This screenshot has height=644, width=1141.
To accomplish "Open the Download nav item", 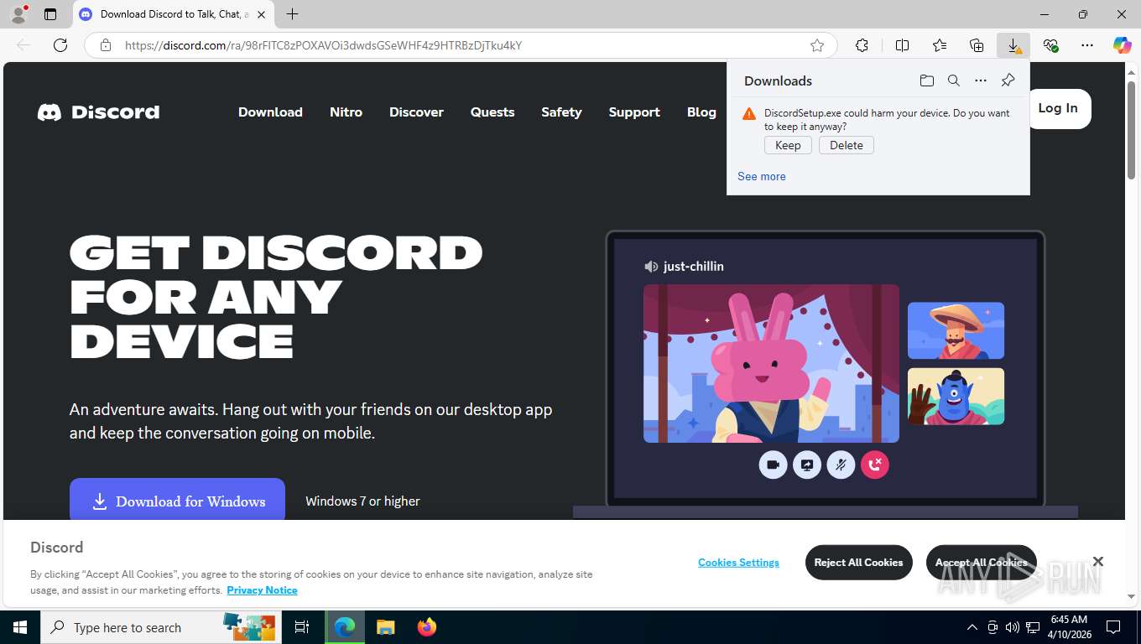I will pyautogui.click(x=270, y=112).
